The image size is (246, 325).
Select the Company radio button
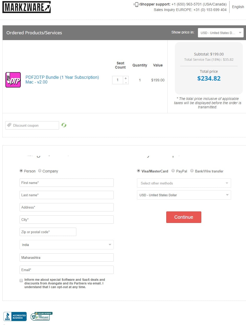tap(40, 171)
